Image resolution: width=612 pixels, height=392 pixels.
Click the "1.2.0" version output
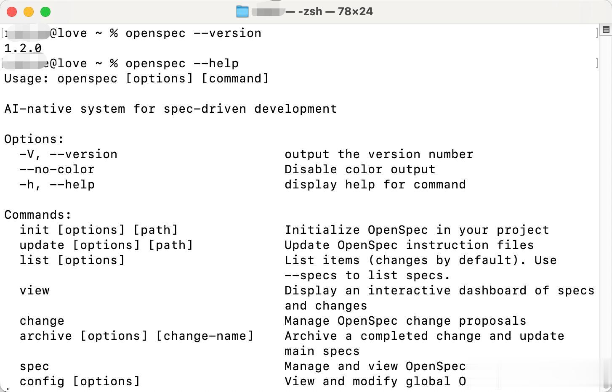[x=23, y=48]
